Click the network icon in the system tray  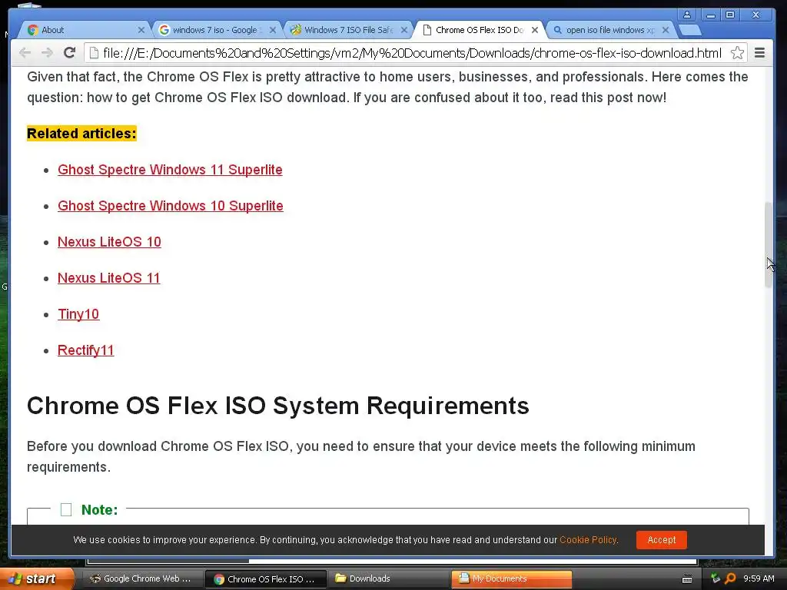pos(716,578)
